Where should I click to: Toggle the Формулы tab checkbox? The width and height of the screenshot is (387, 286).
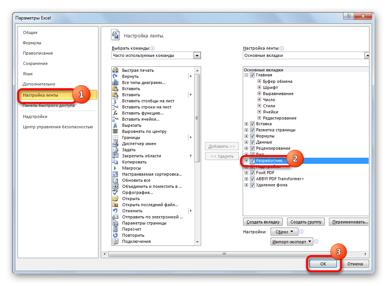pos(252,136)
